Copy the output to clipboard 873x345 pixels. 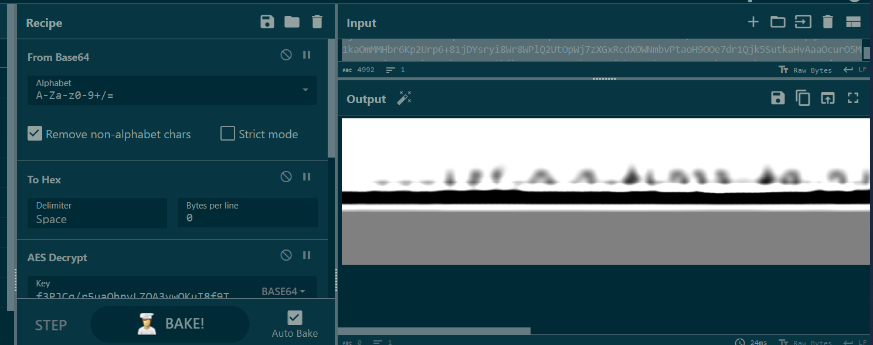pos(803,98)
